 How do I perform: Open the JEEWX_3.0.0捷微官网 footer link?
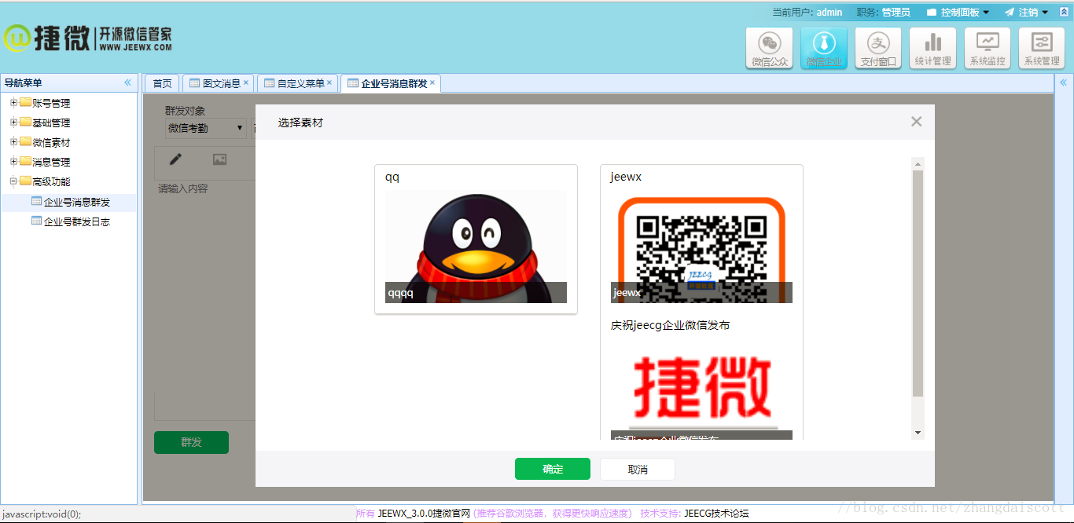pyautogui.click(x=424, y=513)
